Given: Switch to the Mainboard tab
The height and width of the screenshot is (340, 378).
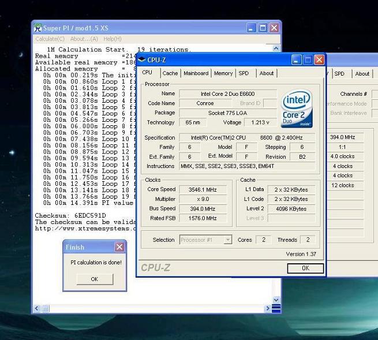Looking at the screenshot, I should pyautogui.click(x=196, y=73).
